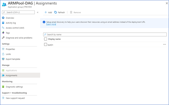169x105 pixels.
Task: Check the Display name select-all checkbox
Action: 45,39
